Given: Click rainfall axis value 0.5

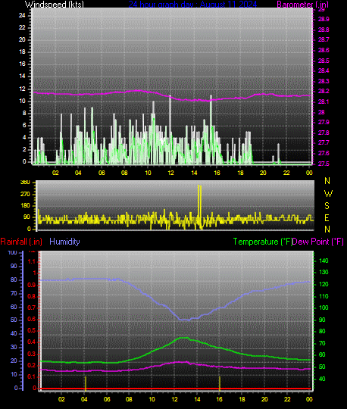Looking at the screenshot, I should (x=32, y=330).
